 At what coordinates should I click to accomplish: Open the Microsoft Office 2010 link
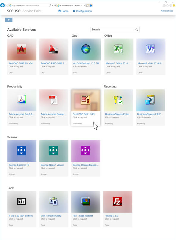point(118,64)
